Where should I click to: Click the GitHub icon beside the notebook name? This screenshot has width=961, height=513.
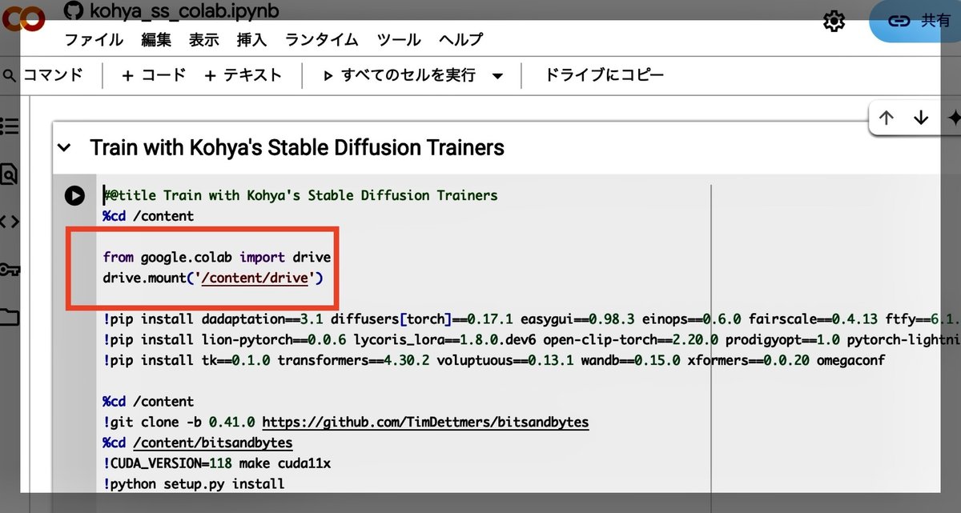point(73,11)
